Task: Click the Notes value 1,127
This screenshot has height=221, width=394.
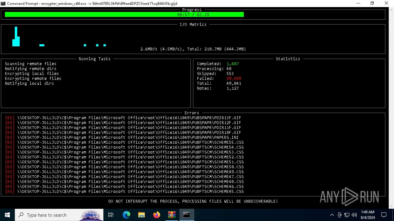Action: point(233,88)
